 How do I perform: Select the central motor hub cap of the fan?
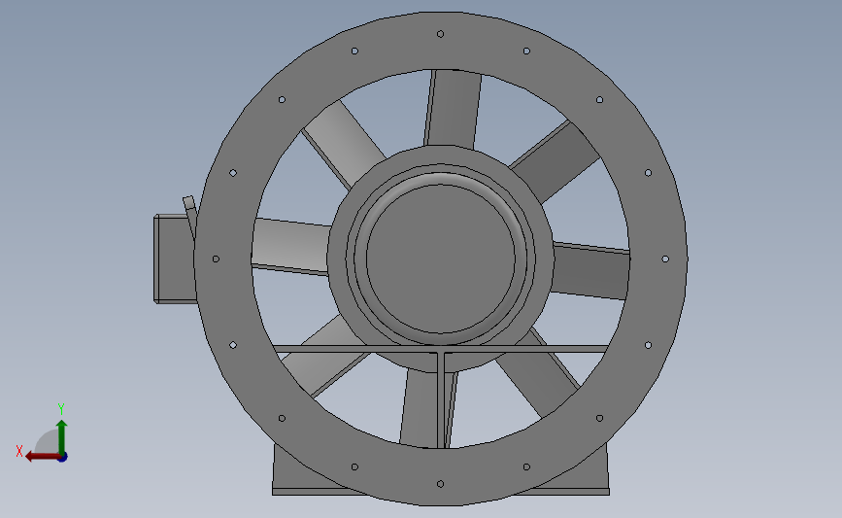pyautogui.click(x=441, y=259)
